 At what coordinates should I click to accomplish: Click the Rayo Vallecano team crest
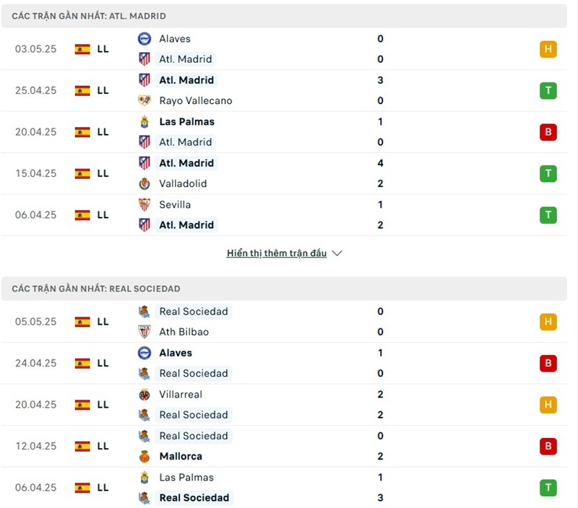coord(144,101)
